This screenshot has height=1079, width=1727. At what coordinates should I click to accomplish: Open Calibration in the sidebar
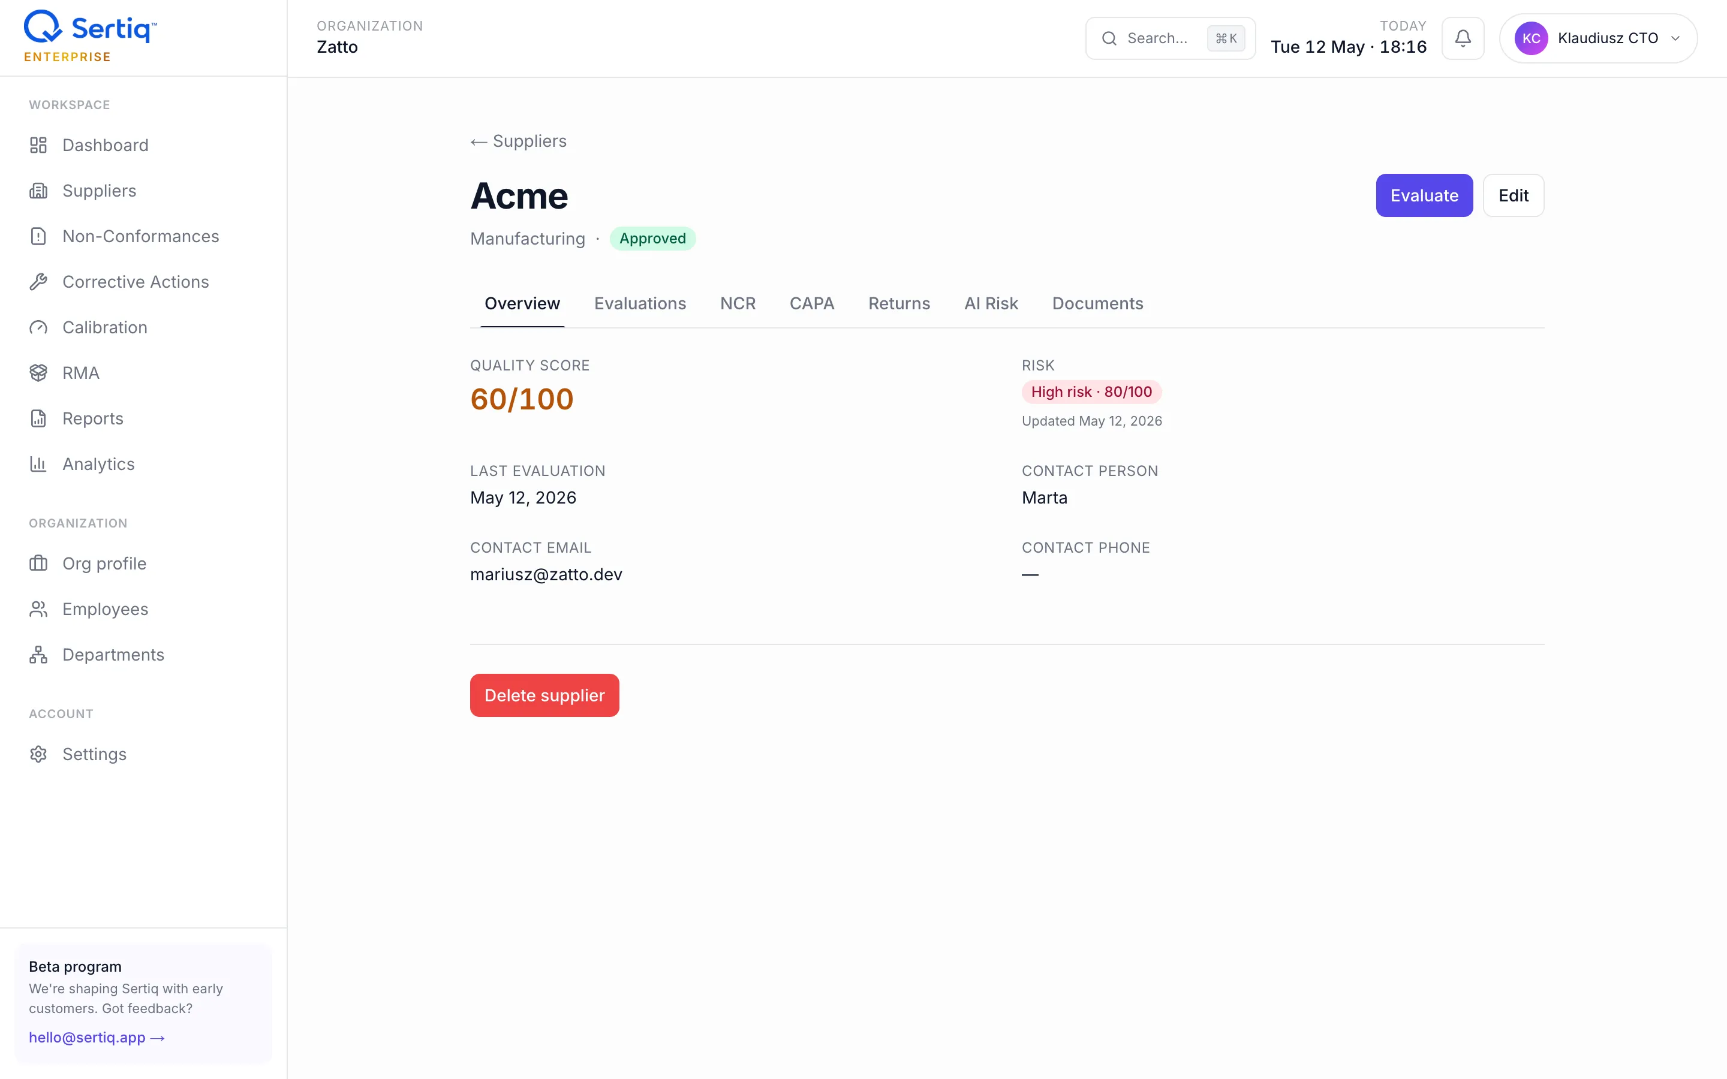105,327
